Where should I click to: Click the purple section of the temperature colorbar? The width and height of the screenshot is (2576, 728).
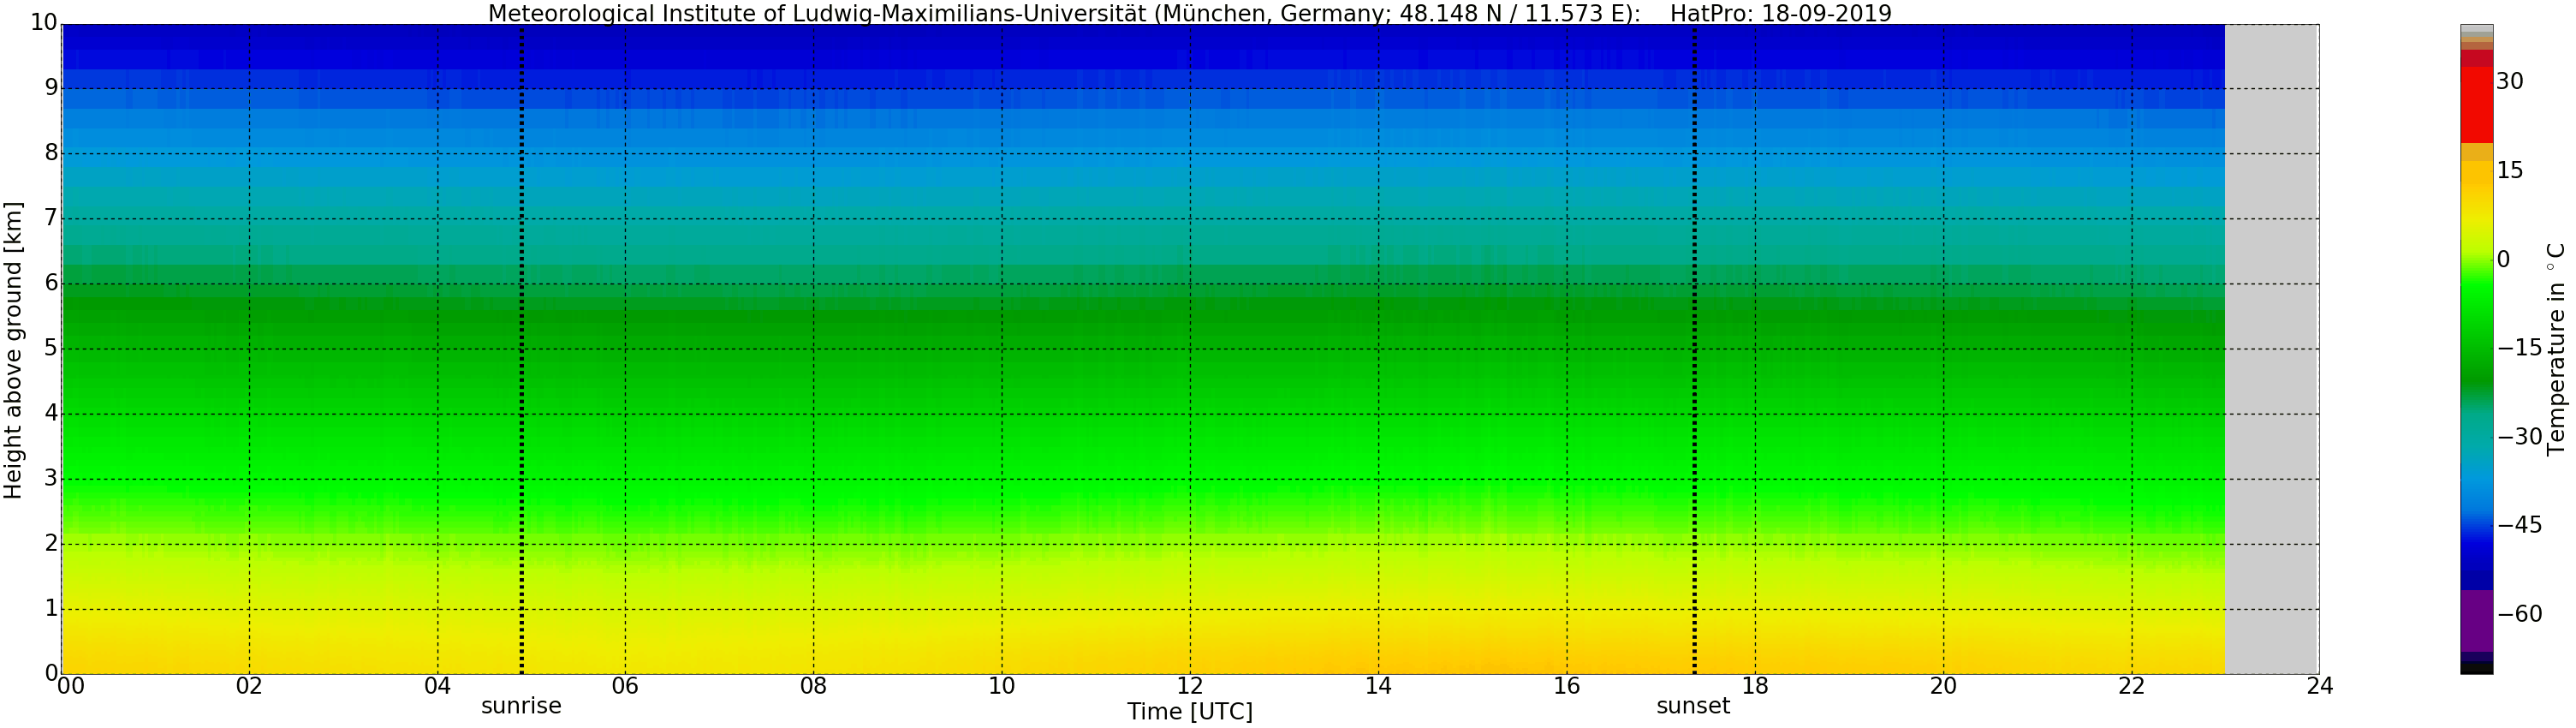pos(2476,620)
